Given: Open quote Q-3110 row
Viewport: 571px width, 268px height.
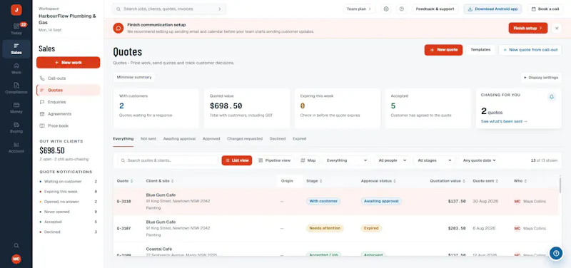Looking at the screenshot, I should coord(335,202).
